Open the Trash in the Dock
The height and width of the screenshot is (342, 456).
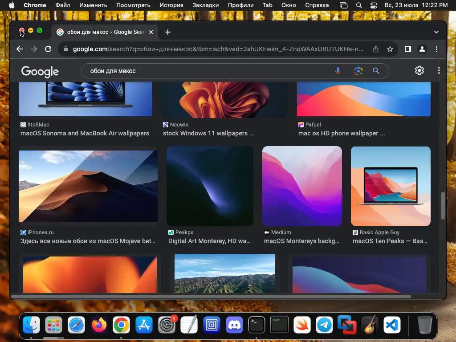point(424,325)
